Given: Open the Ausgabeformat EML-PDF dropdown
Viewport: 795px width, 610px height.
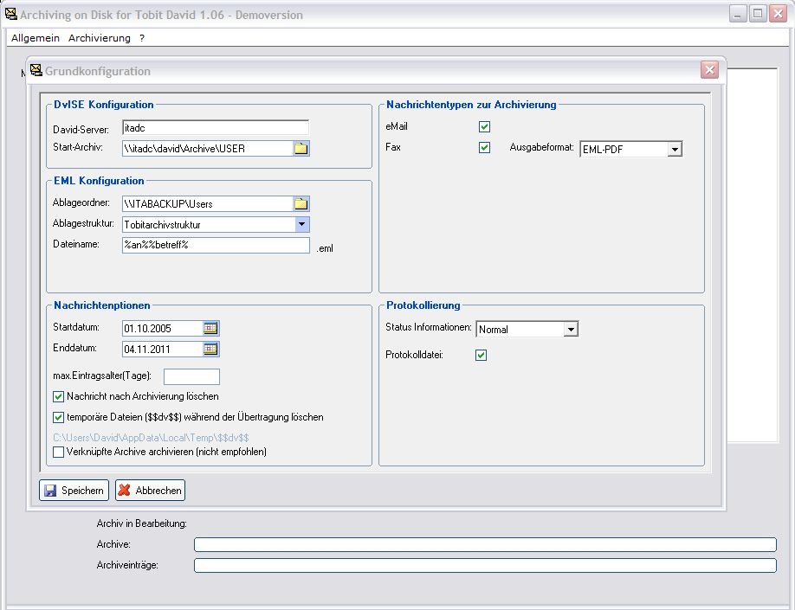Looking at the screenshot, I should [675, 150].
